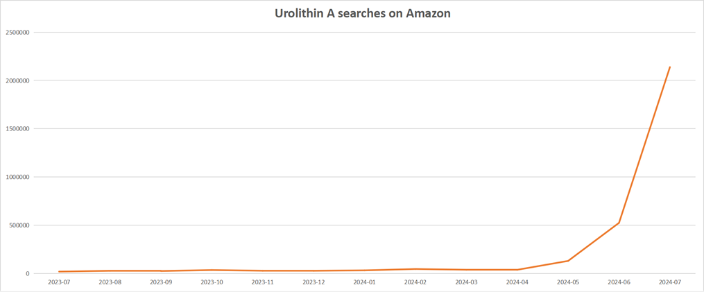
Task: Select the 2023-12 x-axis label
Action: click(x=314, y=282)
